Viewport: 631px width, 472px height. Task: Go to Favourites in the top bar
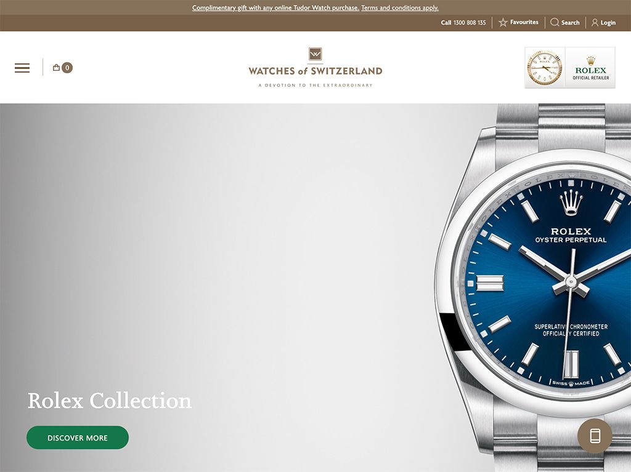pos(524,22)
